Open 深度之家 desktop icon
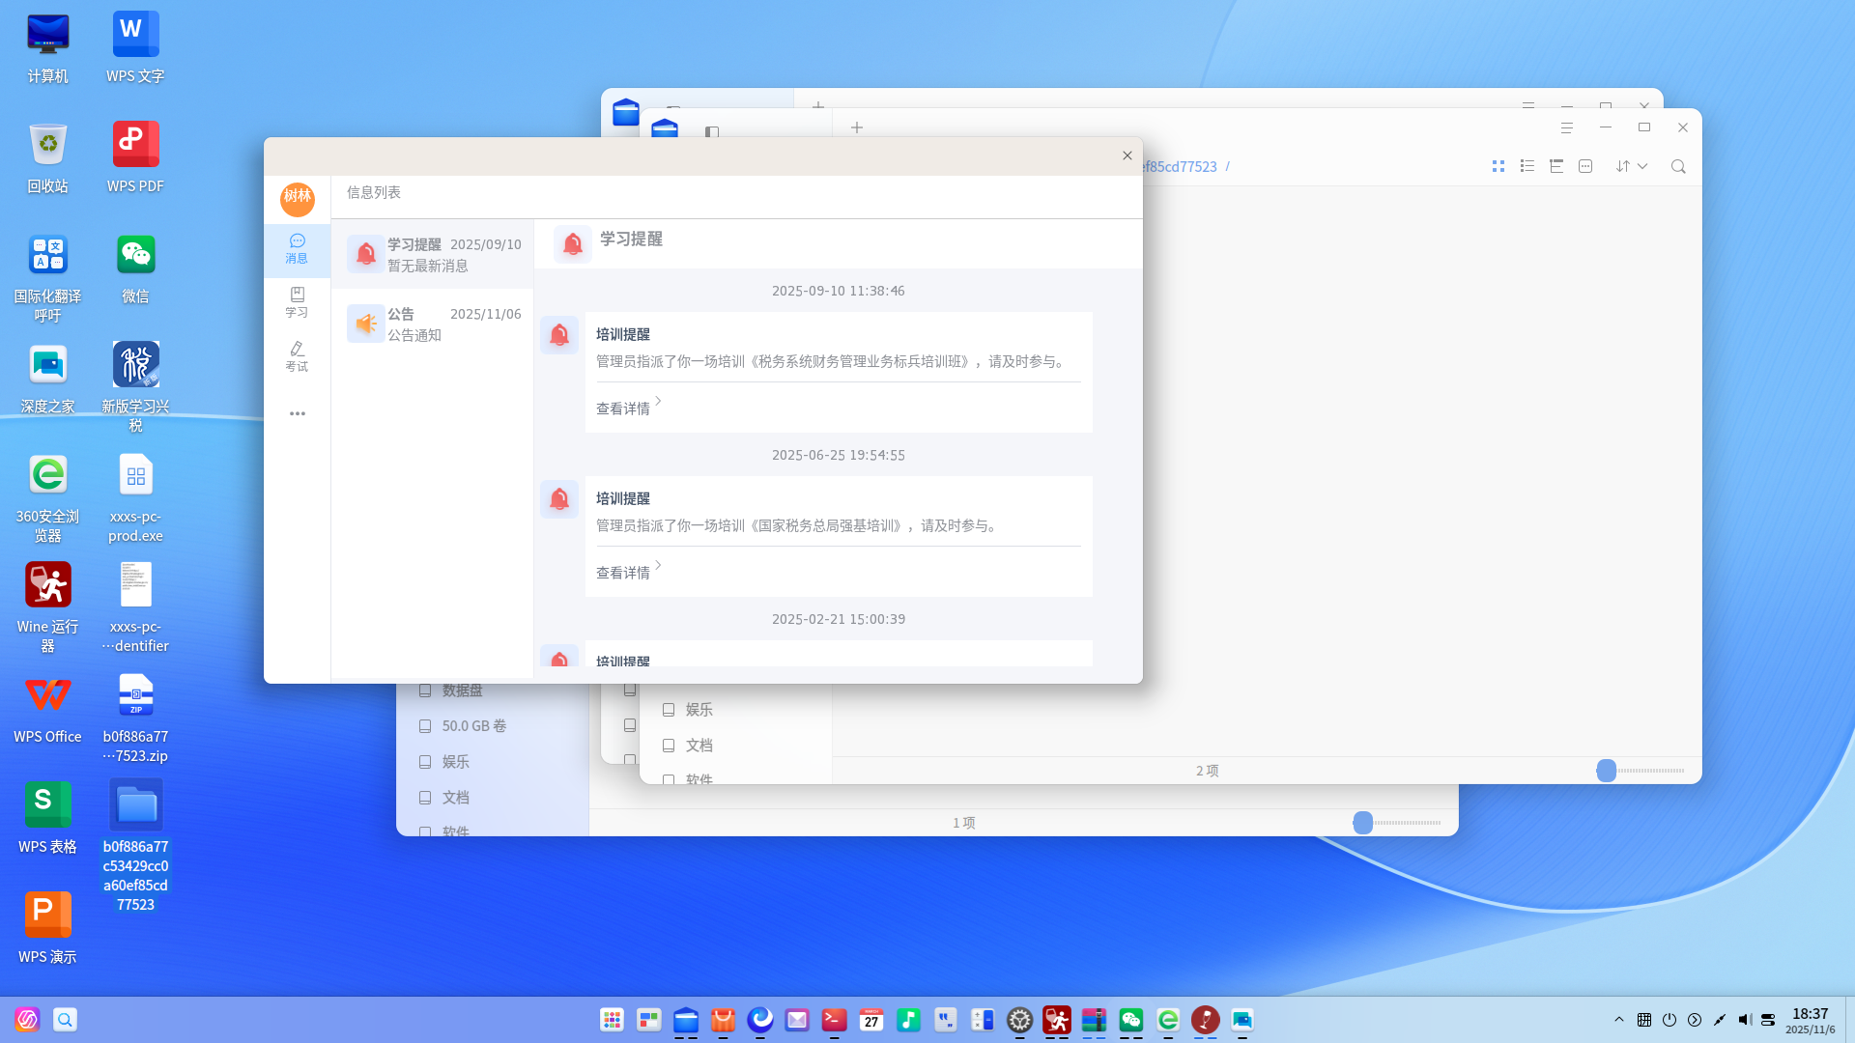1855x1043 pixels. (47, 379)
